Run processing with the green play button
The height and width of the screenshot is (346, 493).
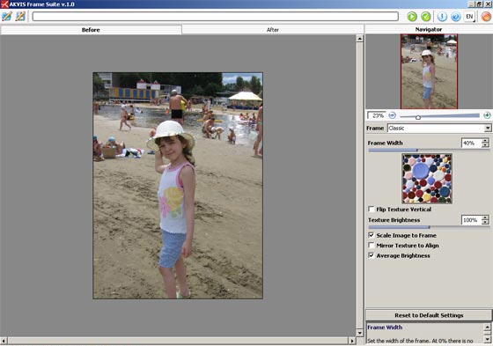pyautogui.click(x=412, y=17)
